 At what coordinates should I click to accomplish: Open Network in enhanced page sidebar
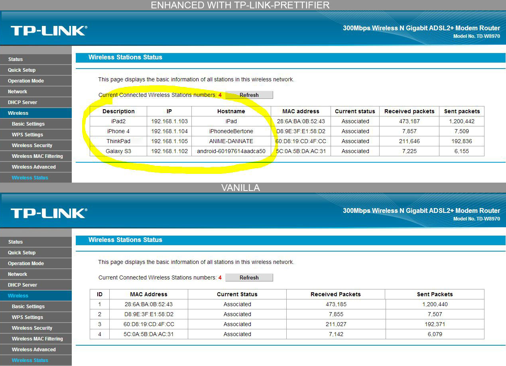click(36, 92)
